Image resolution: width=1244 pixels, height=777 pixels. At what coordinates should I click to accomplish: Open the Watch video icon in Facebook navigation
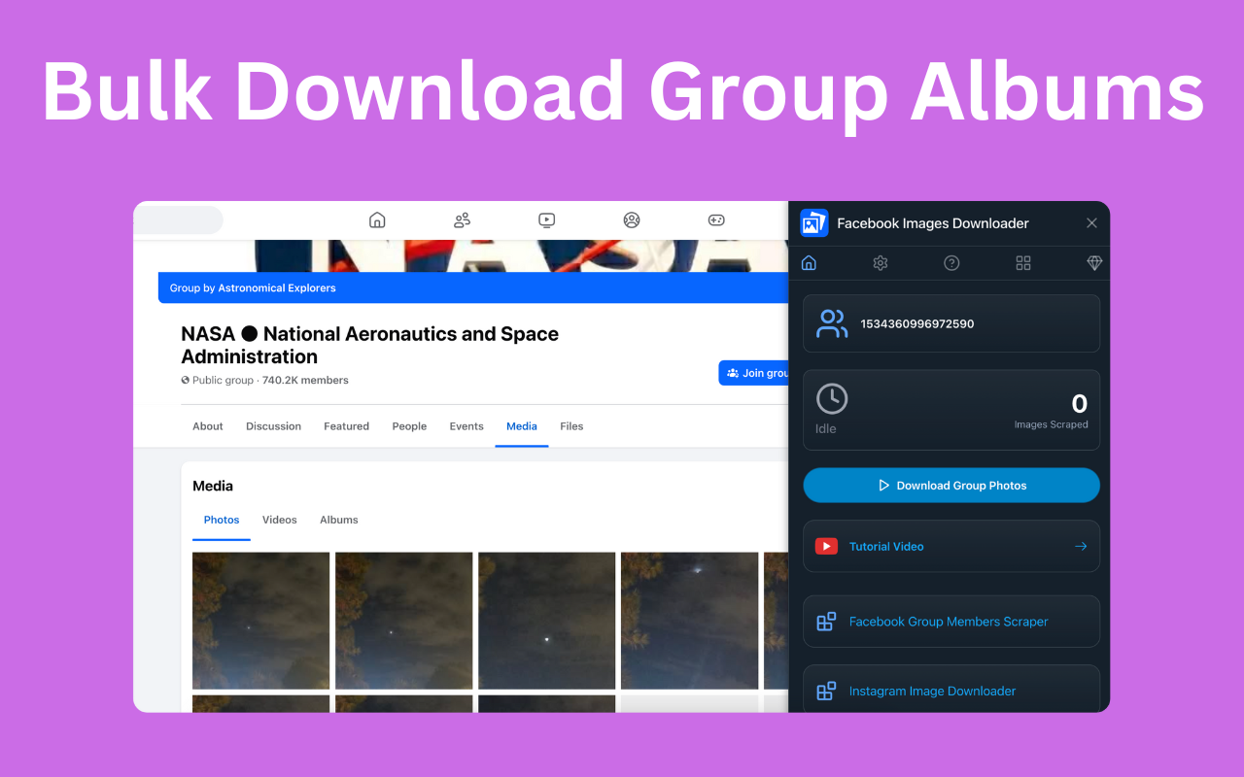pos(547,220)
